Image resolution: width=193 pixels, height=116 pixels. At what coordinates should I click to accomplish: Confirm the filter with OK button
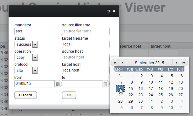[x=69, y=95]
